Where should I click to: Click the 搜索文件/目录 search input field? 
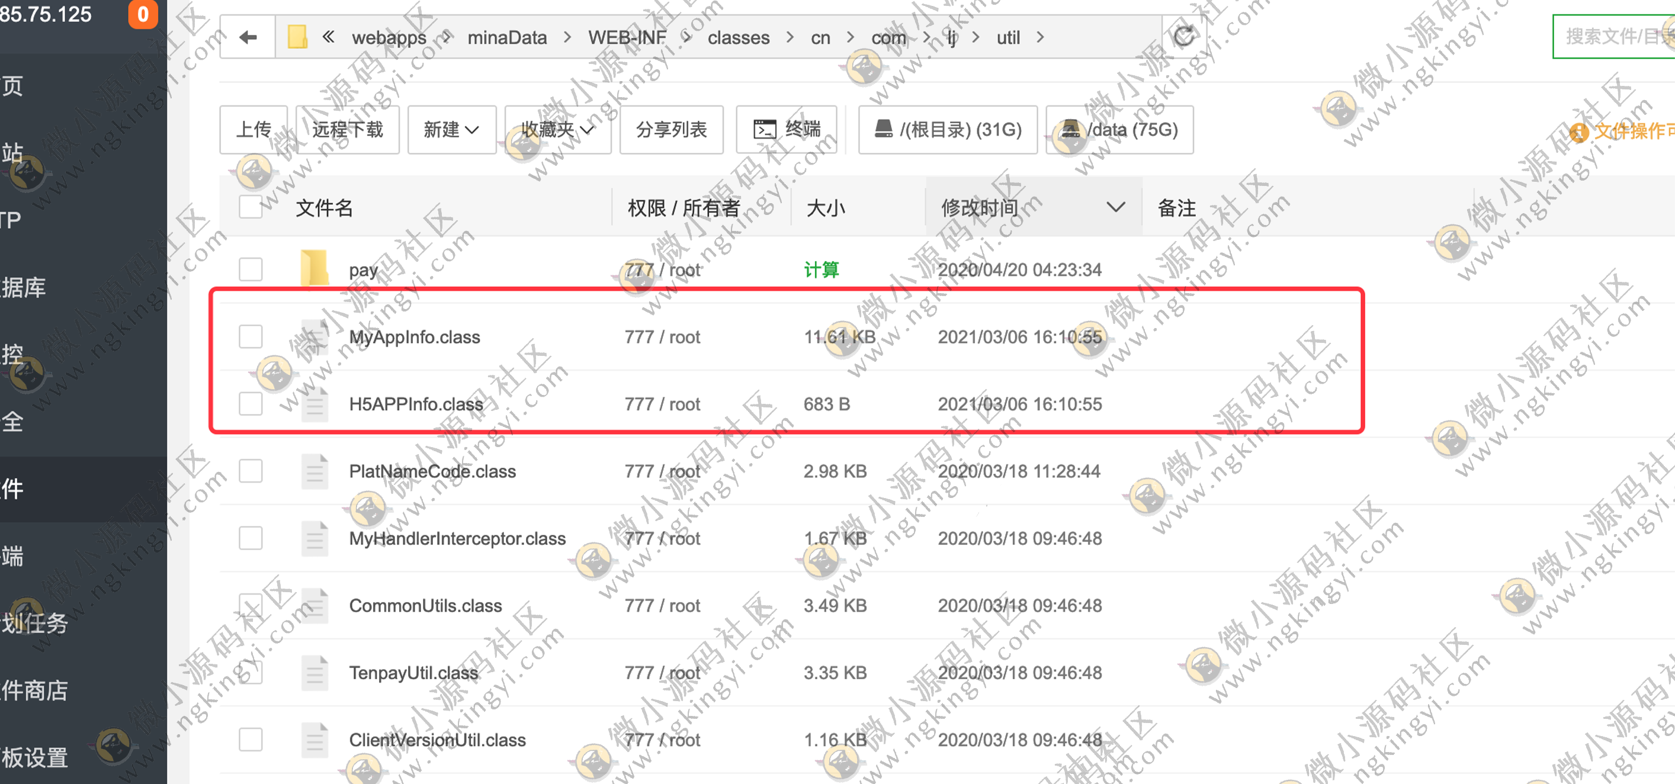(1619, 36)
